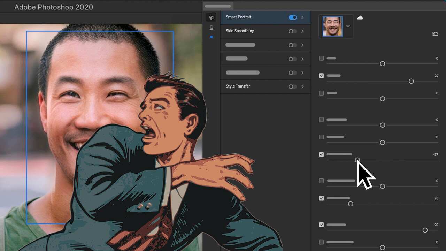Screen dimensions: 446x251
Task: Select the Neural Filters list icon
Action: pos(211,17)
